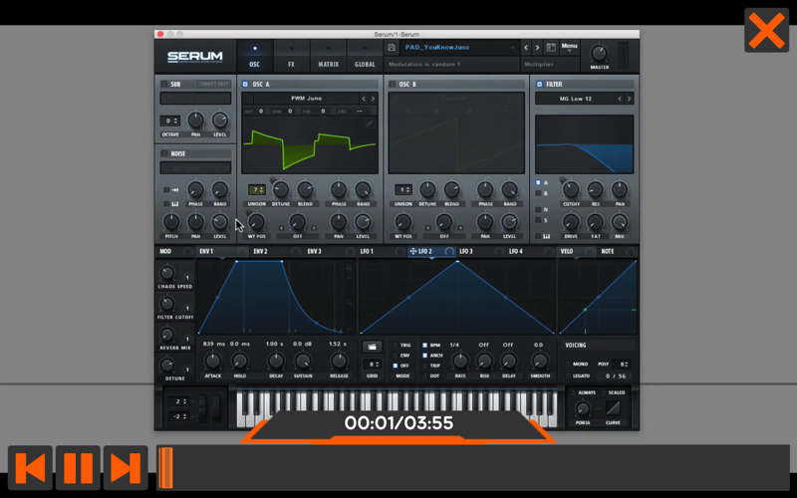Click the filter CUTOFF knob

(x=571, y=190)
